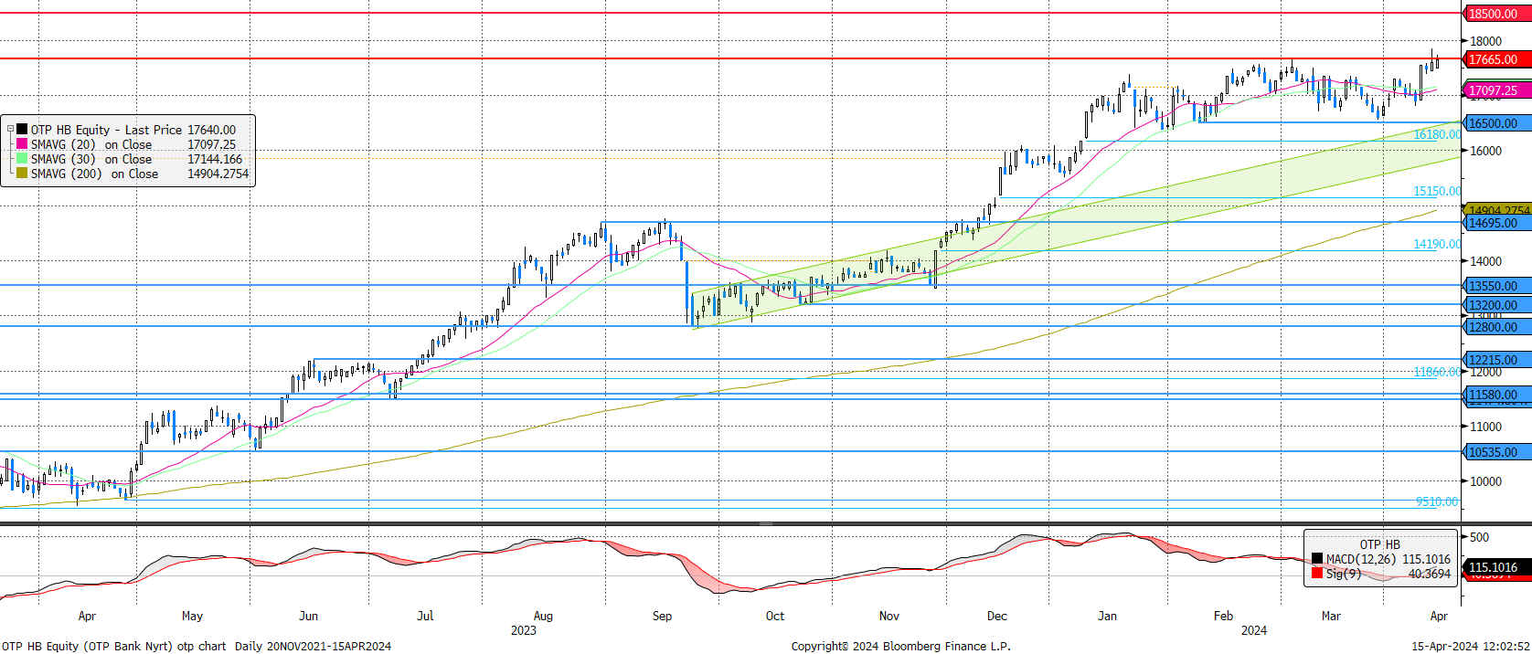Click the Sep date axis label
1532x654 pixels.
click(x=662, y=616)
